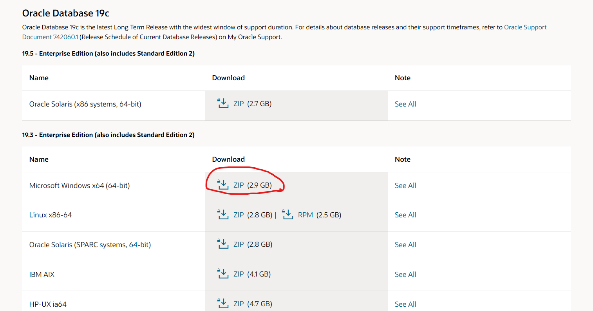593x311 pixels.
Task: Click download icon for IBM AIX ZIP
Action: pyautogui.click(x=223, y=274)
